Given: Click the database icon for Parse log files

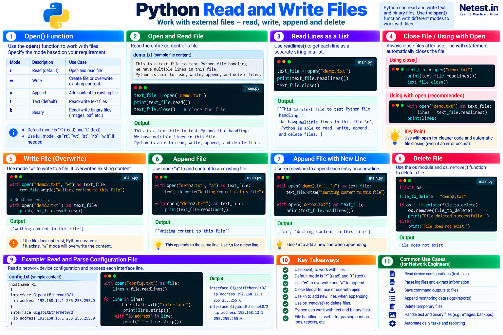Looking at the screenshot, I should pyautogui.click(x=392, y=282).
